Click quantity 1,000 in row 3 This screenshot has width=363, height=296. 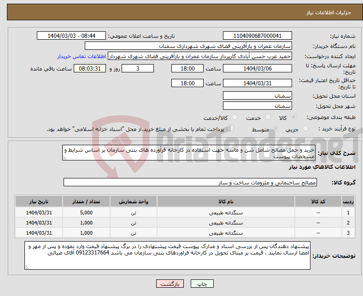tap(86, 233)
